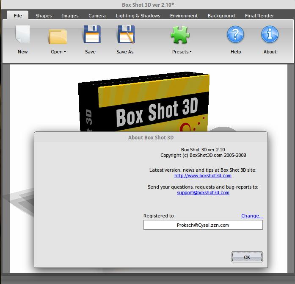The width and height of the screenshot is (295, 284).
Task: Expand the Open dropdown arrow
Action: click(65, 52)
